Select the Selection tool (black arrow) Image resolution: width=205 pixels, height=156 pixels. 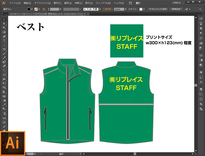pyautogui.click(x=4, y=19)
